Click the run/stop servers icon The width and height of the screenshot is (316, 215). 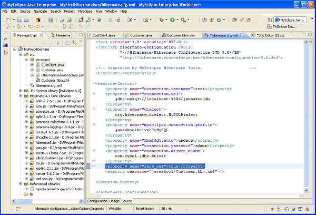88,20
